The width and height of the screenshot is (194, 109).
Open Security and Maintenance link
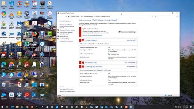pyautogui.click(x=66, y=89)
